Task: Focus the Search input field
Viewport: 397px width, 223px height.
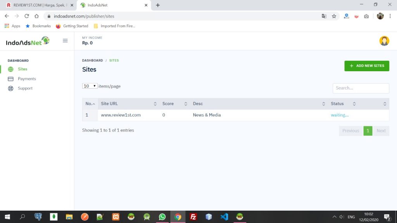Action: [361, 88]
